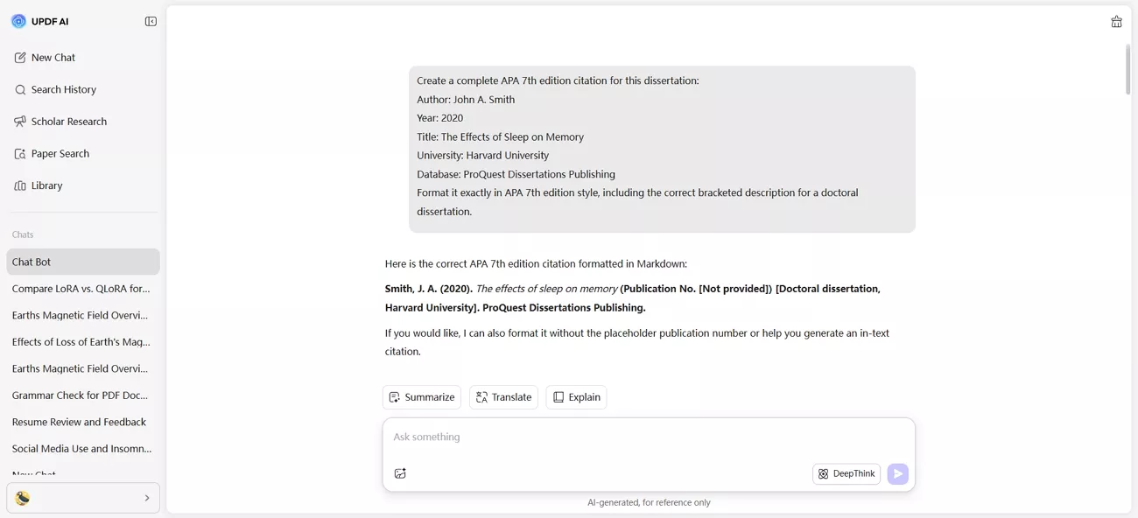Image resolution: width=1138 pixels, height=518 pixels.
Task: Start a New Chat from the sidebar
Action: [52, 57]
